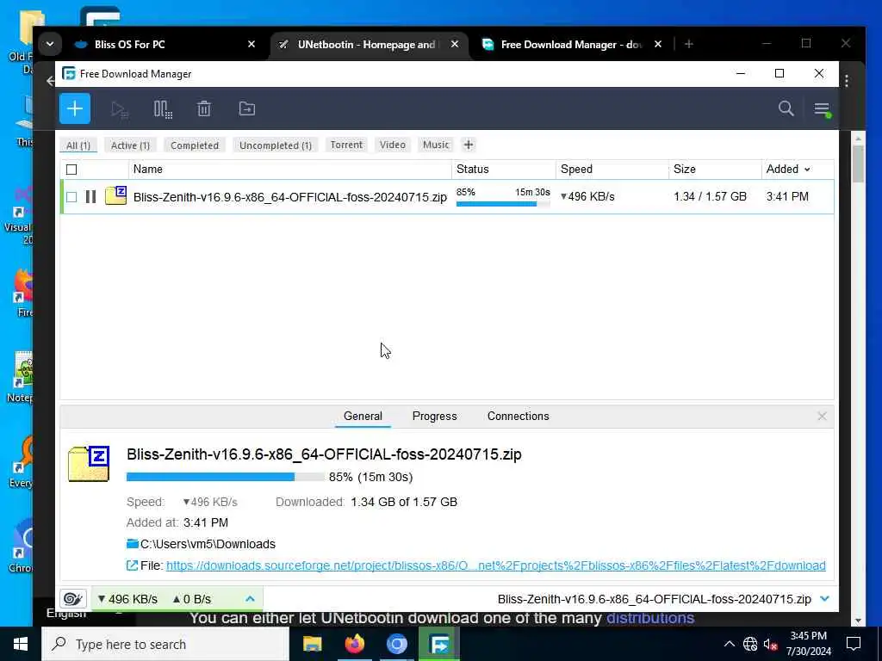
Task: Open sourceforge download file link
Action: coord(495,565)
